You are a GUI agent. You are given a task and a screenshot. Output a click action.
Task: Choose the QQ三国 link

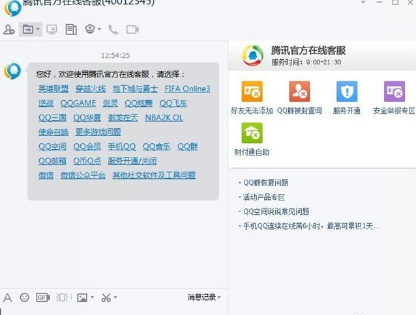(x=52, y=118)
